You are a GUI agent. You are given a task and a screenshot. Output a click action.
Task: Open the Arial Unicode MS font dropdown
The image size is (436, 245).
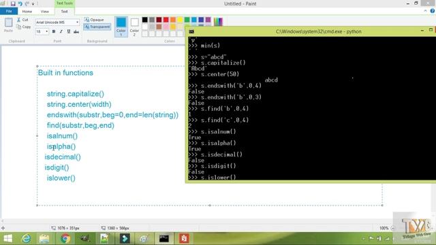click(77, 22)
